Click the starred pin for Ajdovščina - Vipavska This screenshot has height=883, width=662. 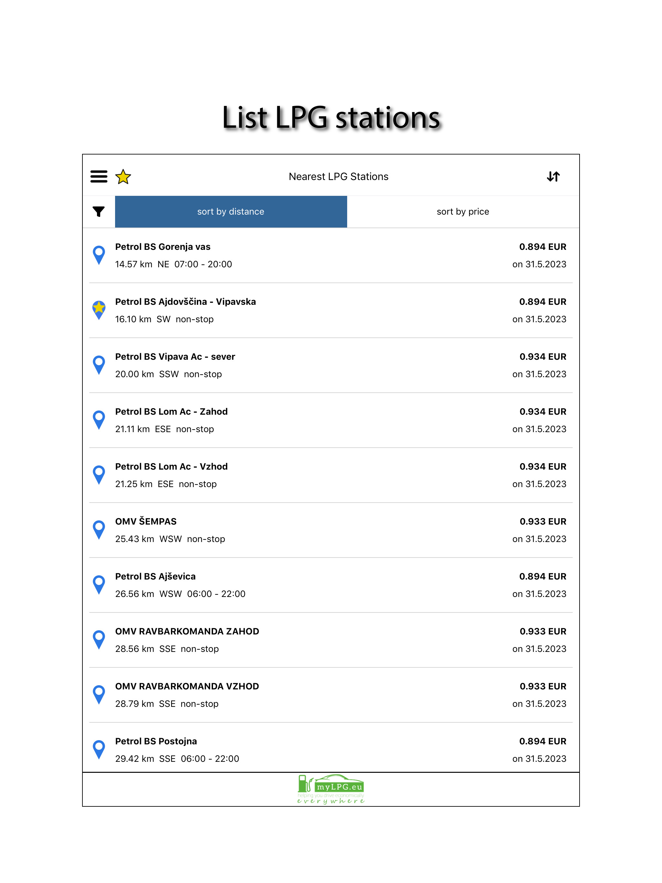[99, 309]
